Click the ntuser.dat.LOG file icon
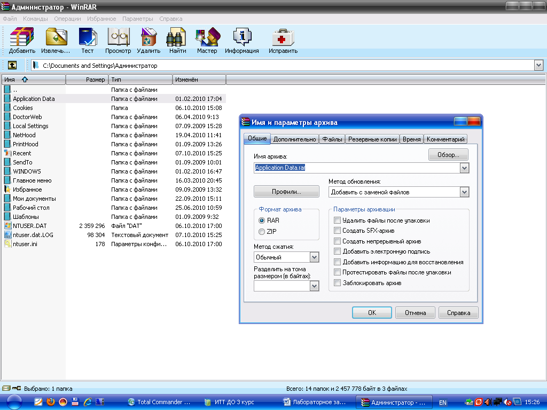The width and height of the screenshot is (547, 410). [x=7, y=235]
